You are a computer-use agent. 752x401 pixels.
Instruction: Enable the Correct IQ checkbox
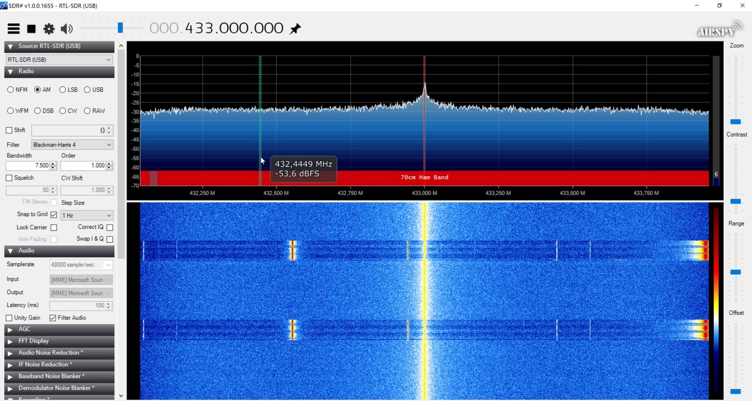coord(110,227)
